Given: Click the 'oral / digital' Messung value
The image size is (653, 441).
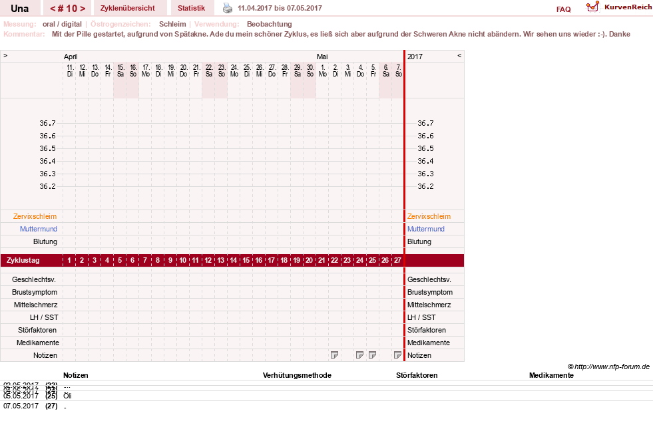Looking at the screenshot, I should (x=62, y=24).
